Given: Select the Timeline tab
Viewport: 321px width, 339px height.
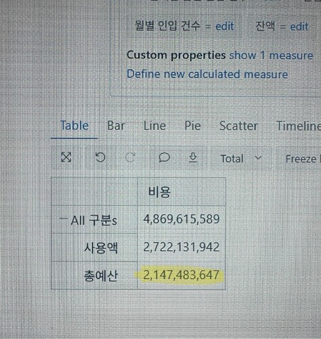Looking at the screenshot, I should 299,126.
